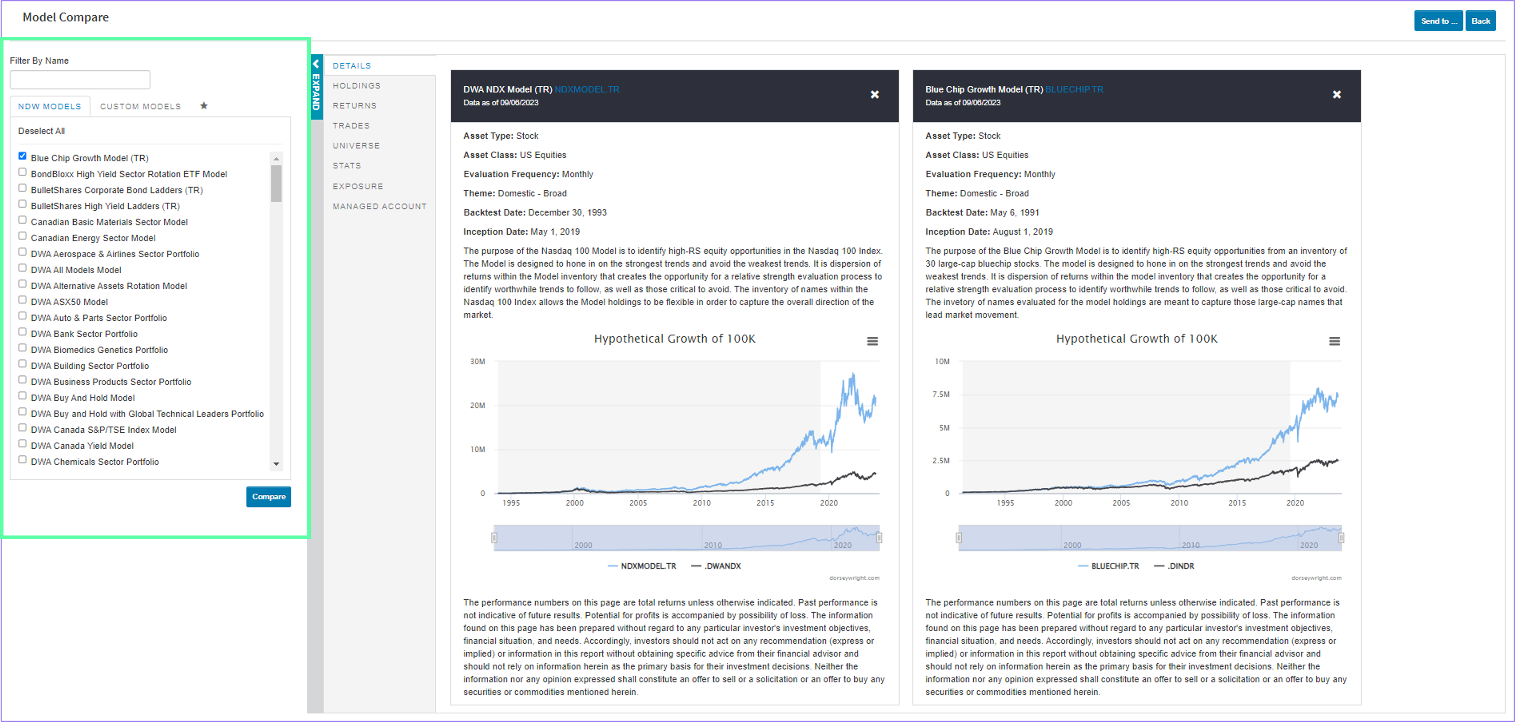
Task: Check DWA ASX50 Model checkbox
Action: click(22, 299)
